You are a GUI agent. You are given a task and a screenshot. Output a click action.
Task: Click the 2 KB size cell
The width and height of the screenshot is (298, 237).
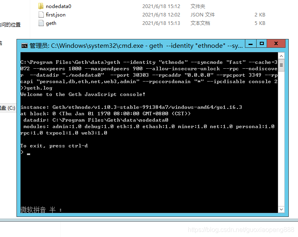click(260, 14)
